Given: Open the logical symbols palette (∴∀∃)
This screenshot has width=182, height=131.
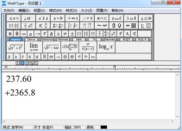Looking at the screenshot, I should tap(87, 18).
